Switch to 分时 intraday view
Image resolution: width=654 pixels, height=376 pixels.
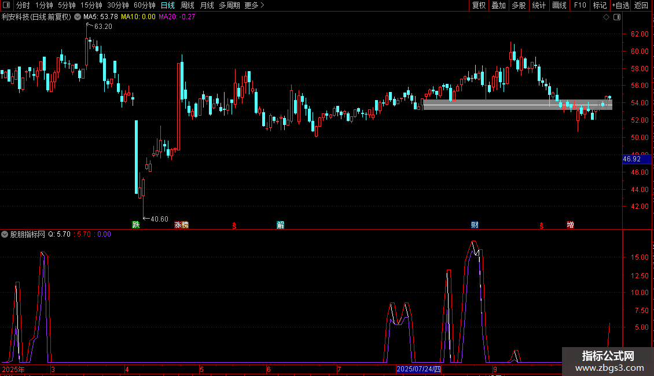point(23,5)
